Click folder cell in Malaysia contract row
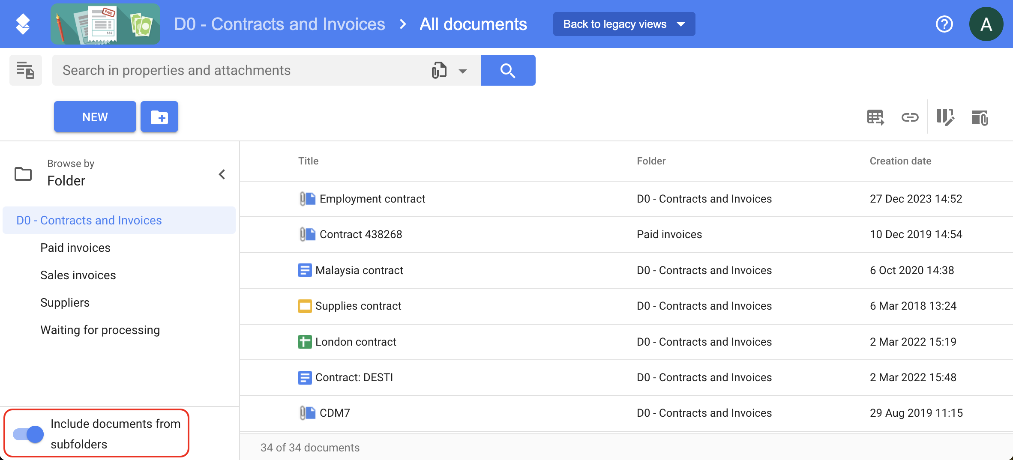1013x460 pixels. (x=704, y=270)
